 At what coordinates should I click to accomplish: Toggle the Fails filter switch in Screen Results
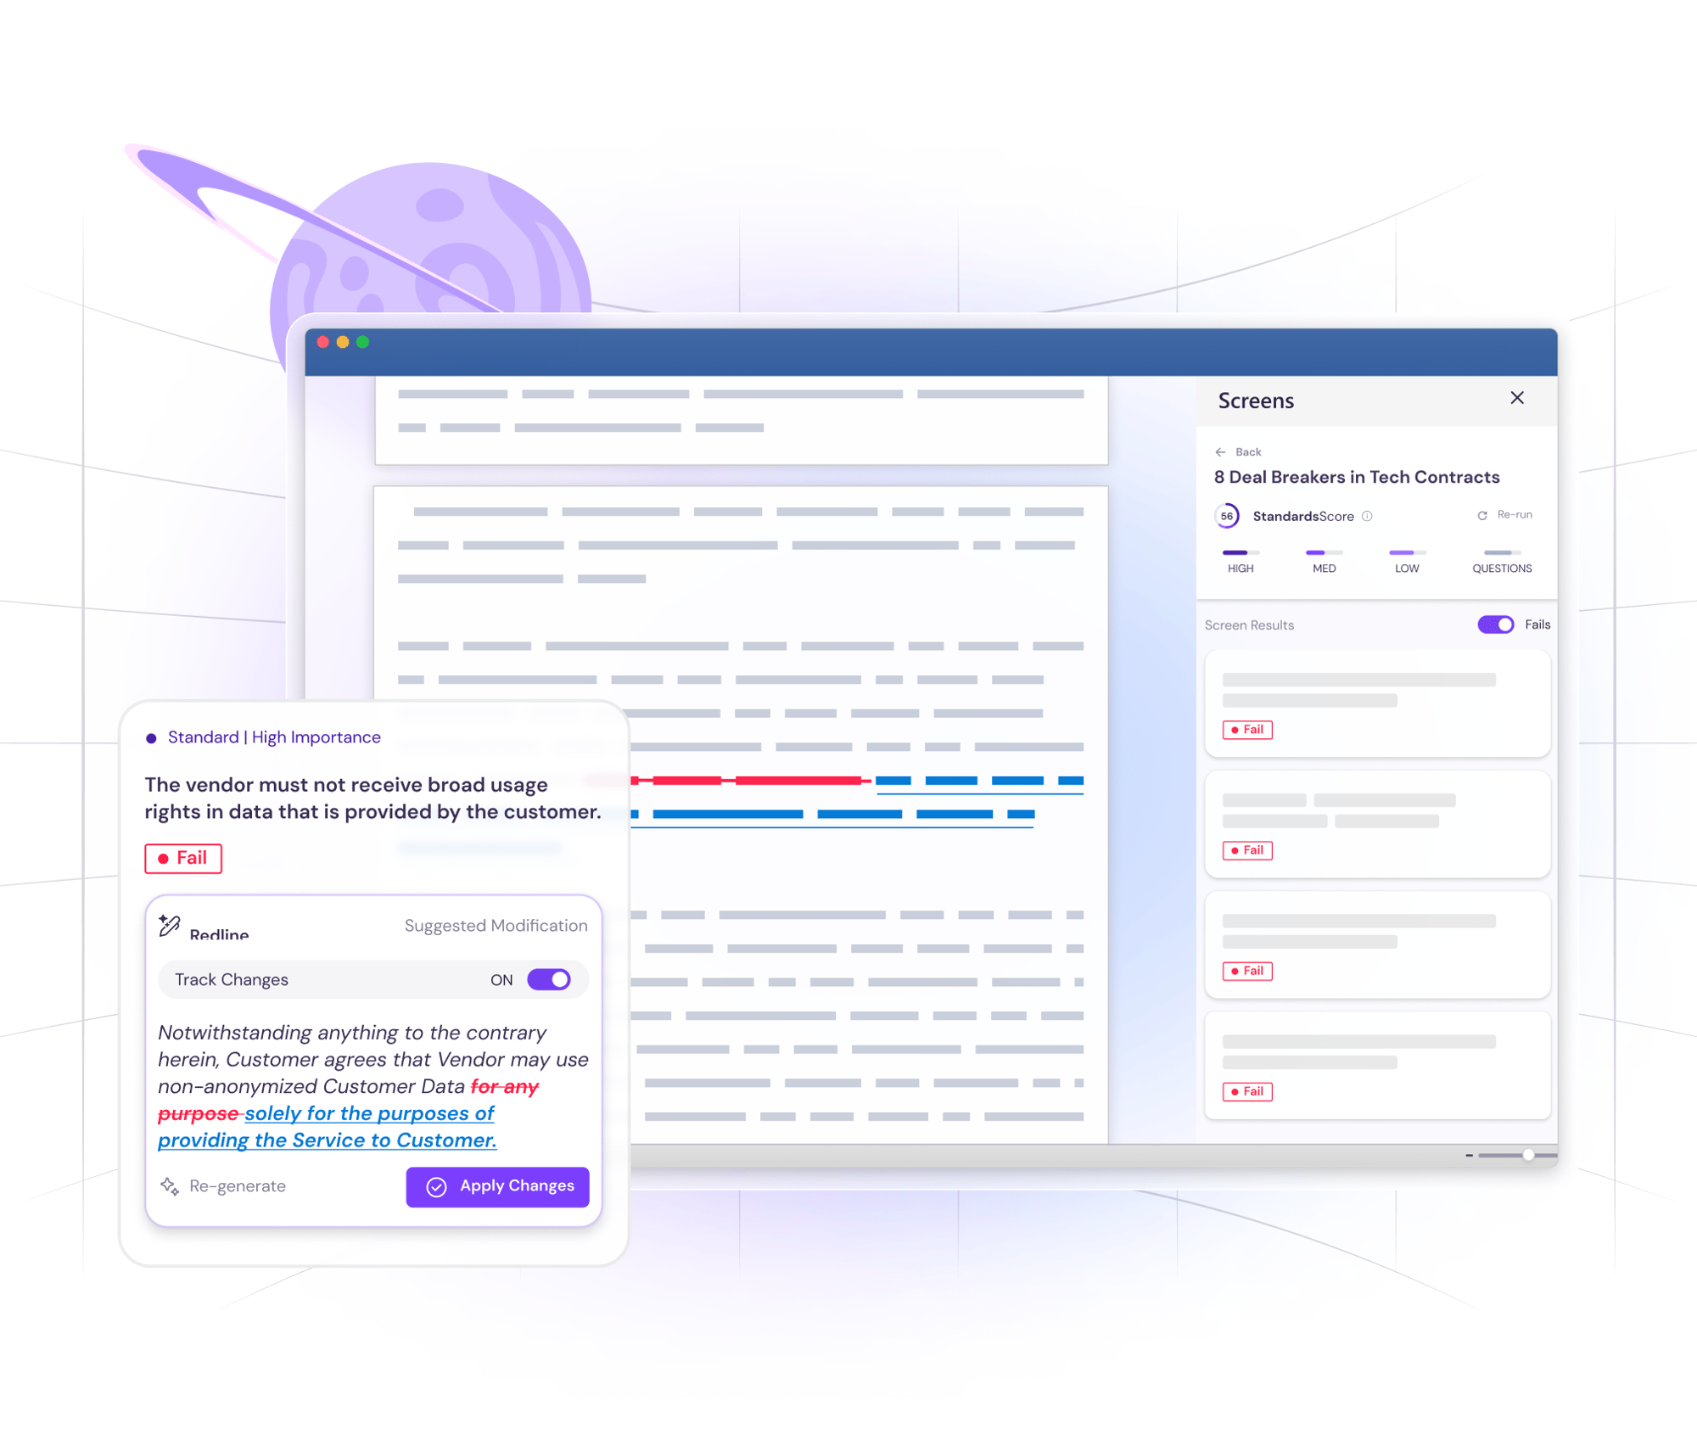1496,625
